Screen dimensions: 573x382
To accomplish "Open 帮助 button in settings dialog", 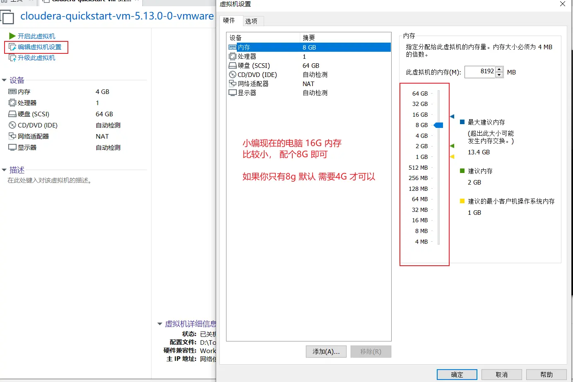I will 547,375.
